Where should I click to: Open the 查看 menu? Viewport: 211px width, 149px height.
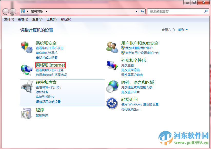(37, 19)
